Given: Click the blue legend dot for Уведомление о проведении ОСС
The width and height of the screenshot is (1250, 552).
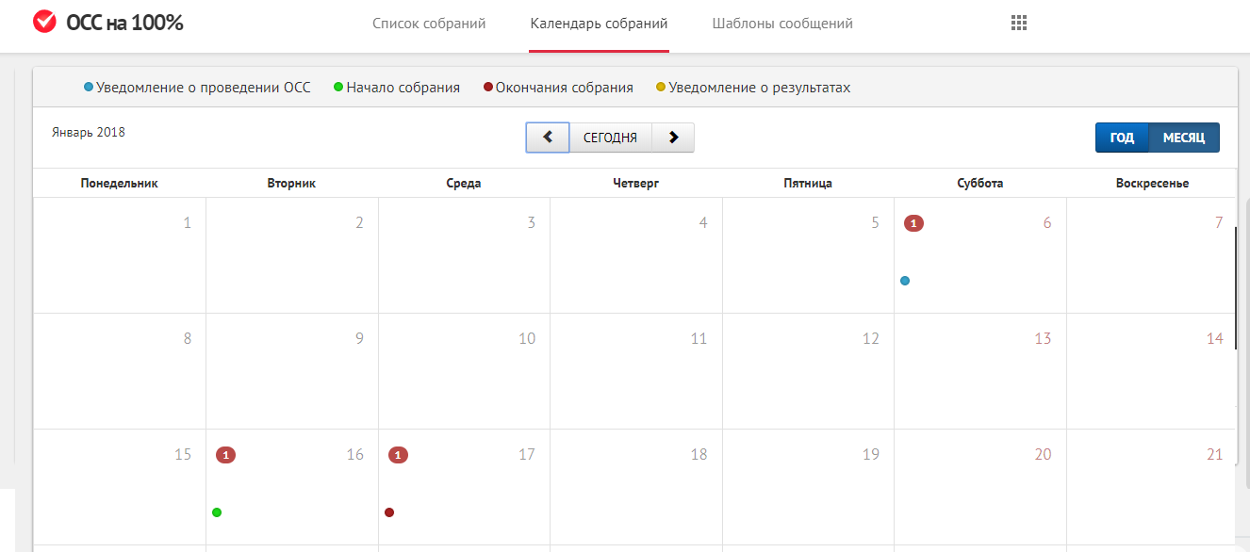Looking at the screenshot, I should tap(89, 88).
